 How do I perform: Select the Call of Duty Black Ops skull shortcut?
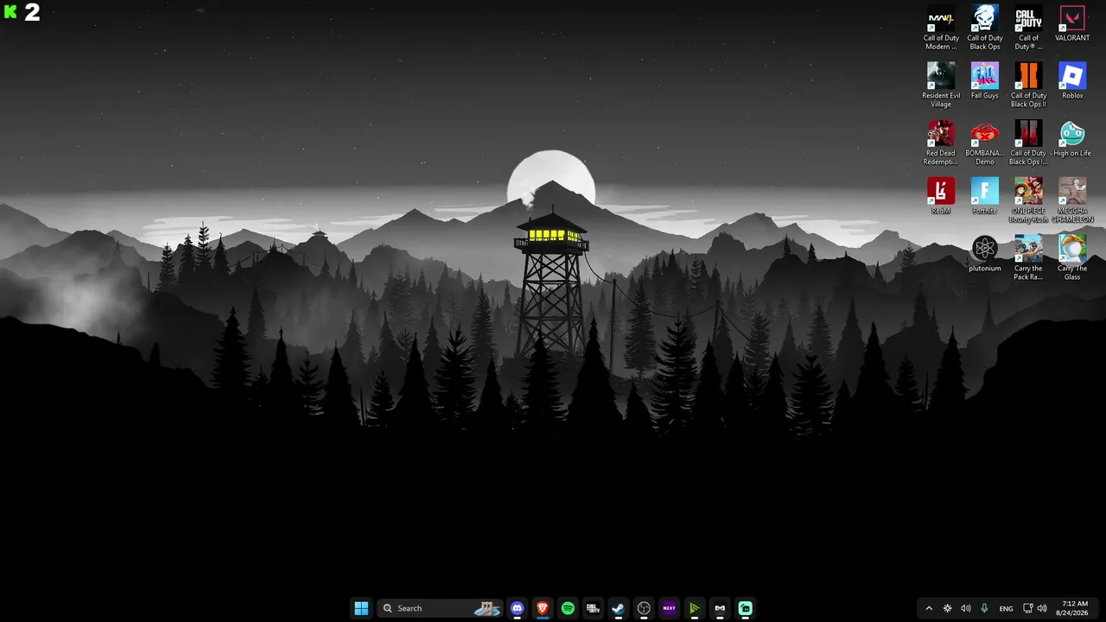(985, 28)
